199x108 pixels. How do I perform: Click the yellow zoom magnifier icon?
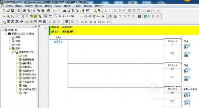pos(8,16)
